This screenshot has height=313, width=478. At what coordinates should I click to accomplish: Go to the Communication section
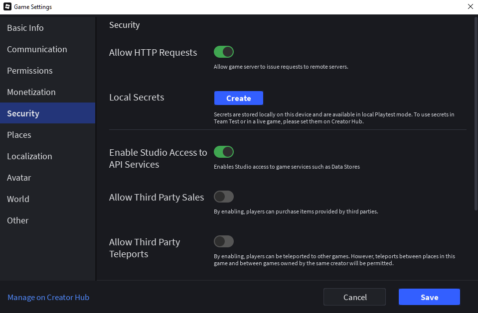(37, 49)
